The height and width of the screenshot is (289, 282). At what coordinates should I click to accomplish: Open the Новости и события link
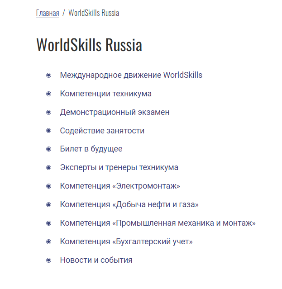coord(96,260)
